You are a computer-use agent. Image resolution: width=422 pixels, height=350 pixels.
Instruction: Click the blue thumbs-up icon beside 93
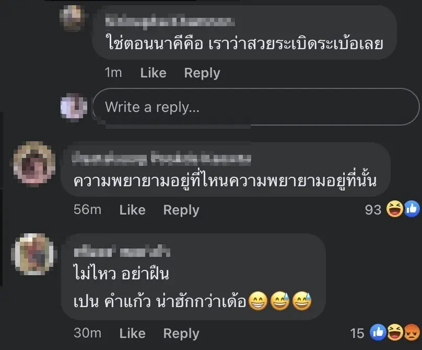[x=412, y=210]
